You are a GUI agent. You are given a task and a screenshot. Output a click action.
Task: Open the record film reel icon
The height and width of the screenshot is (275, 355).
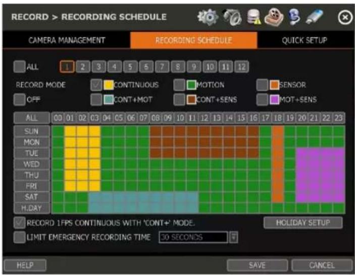[274, 17]
